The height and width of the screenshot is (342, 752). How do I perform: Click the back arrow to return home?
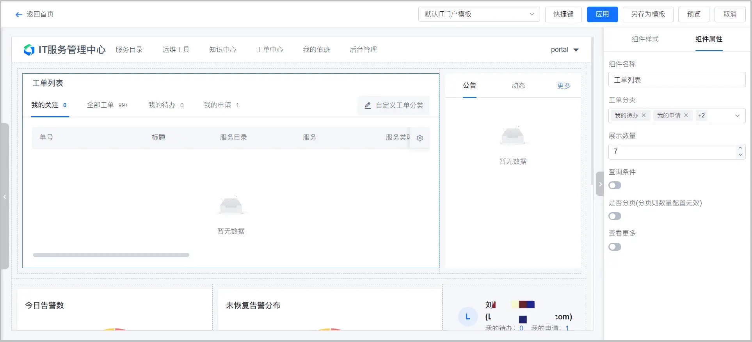coord(19,14)
